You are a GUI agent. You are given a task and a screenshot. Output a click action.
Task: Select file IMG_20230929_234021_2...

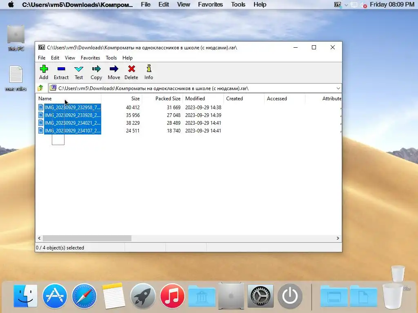(x=73, y=123)
